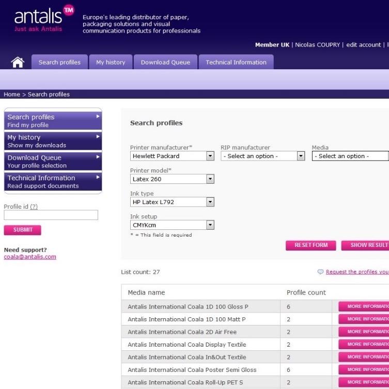Switch to the Search profiles tab
This screenshot has height=389, width=389.
point(59,63)
